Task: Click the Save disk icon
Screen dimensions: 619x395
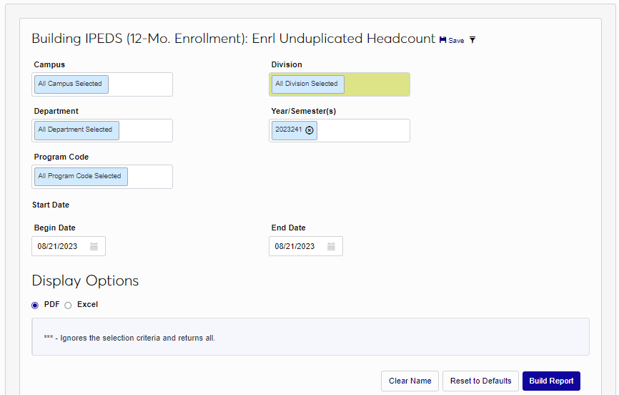Action: coord(443,40)
